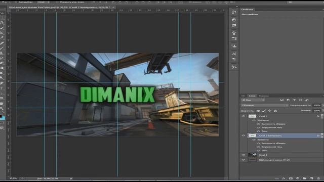Select the Lasso tool
The width and height of the screenshot is (324, 182).
coord(2,23)
